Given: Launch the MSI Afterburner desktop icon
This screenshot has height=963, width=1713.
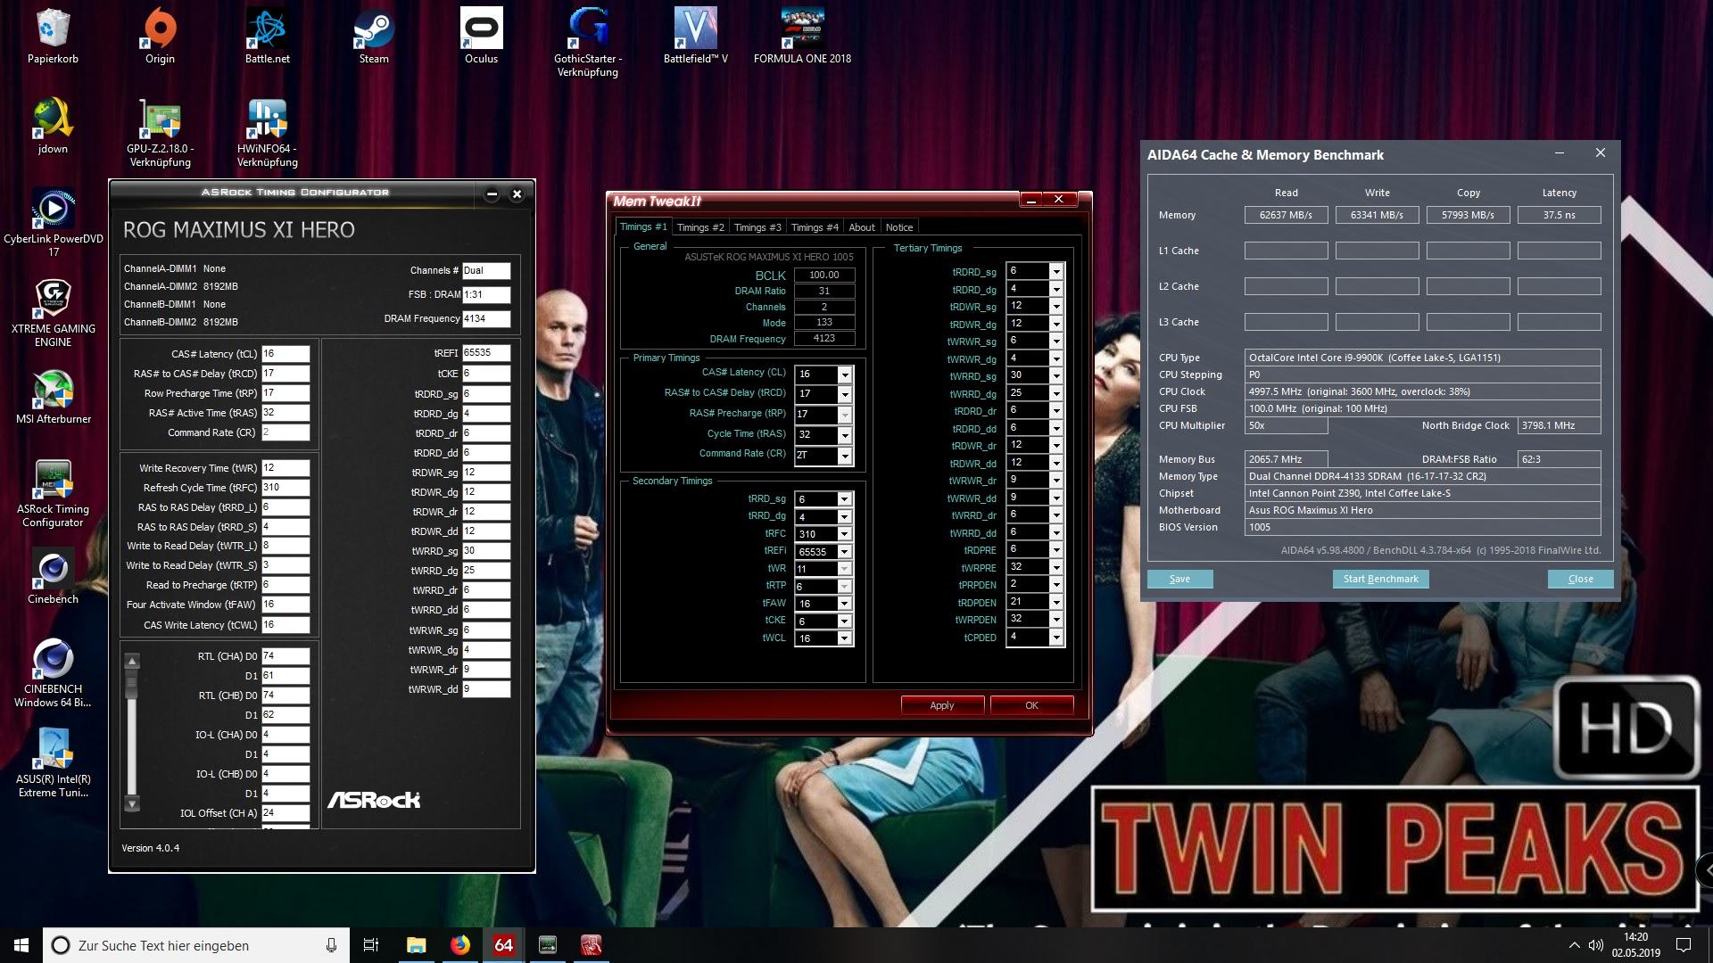Looking at the screenshot, I should (x=53, y=398).
